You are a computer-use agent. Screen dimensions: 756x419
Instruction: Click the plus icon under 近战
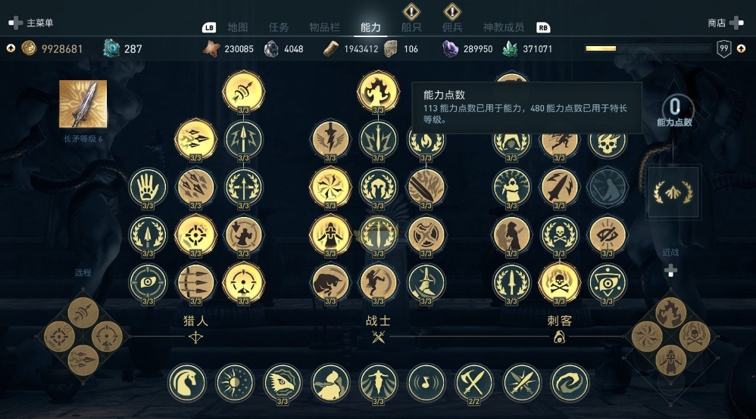point(670,271)
